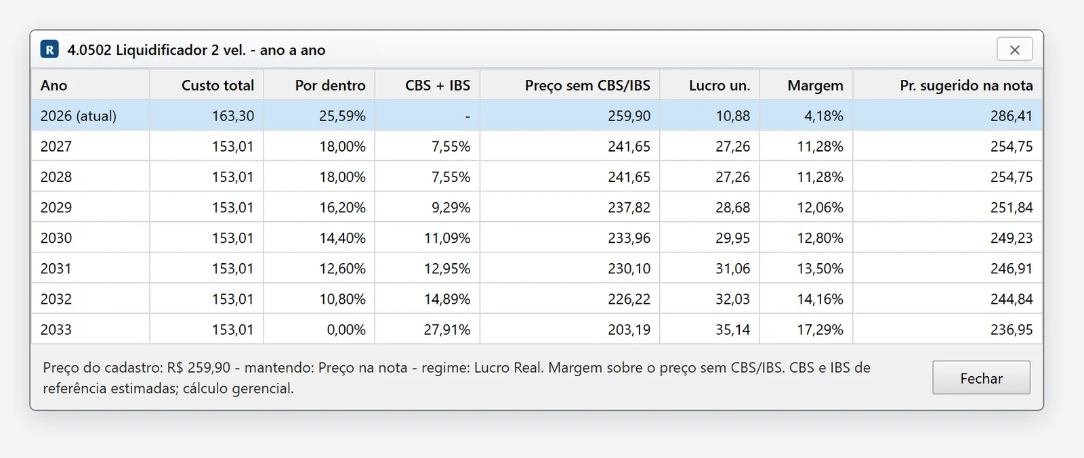Select the 2032 year row
This screenshot has width=1084, height=458.
[537, 298]
